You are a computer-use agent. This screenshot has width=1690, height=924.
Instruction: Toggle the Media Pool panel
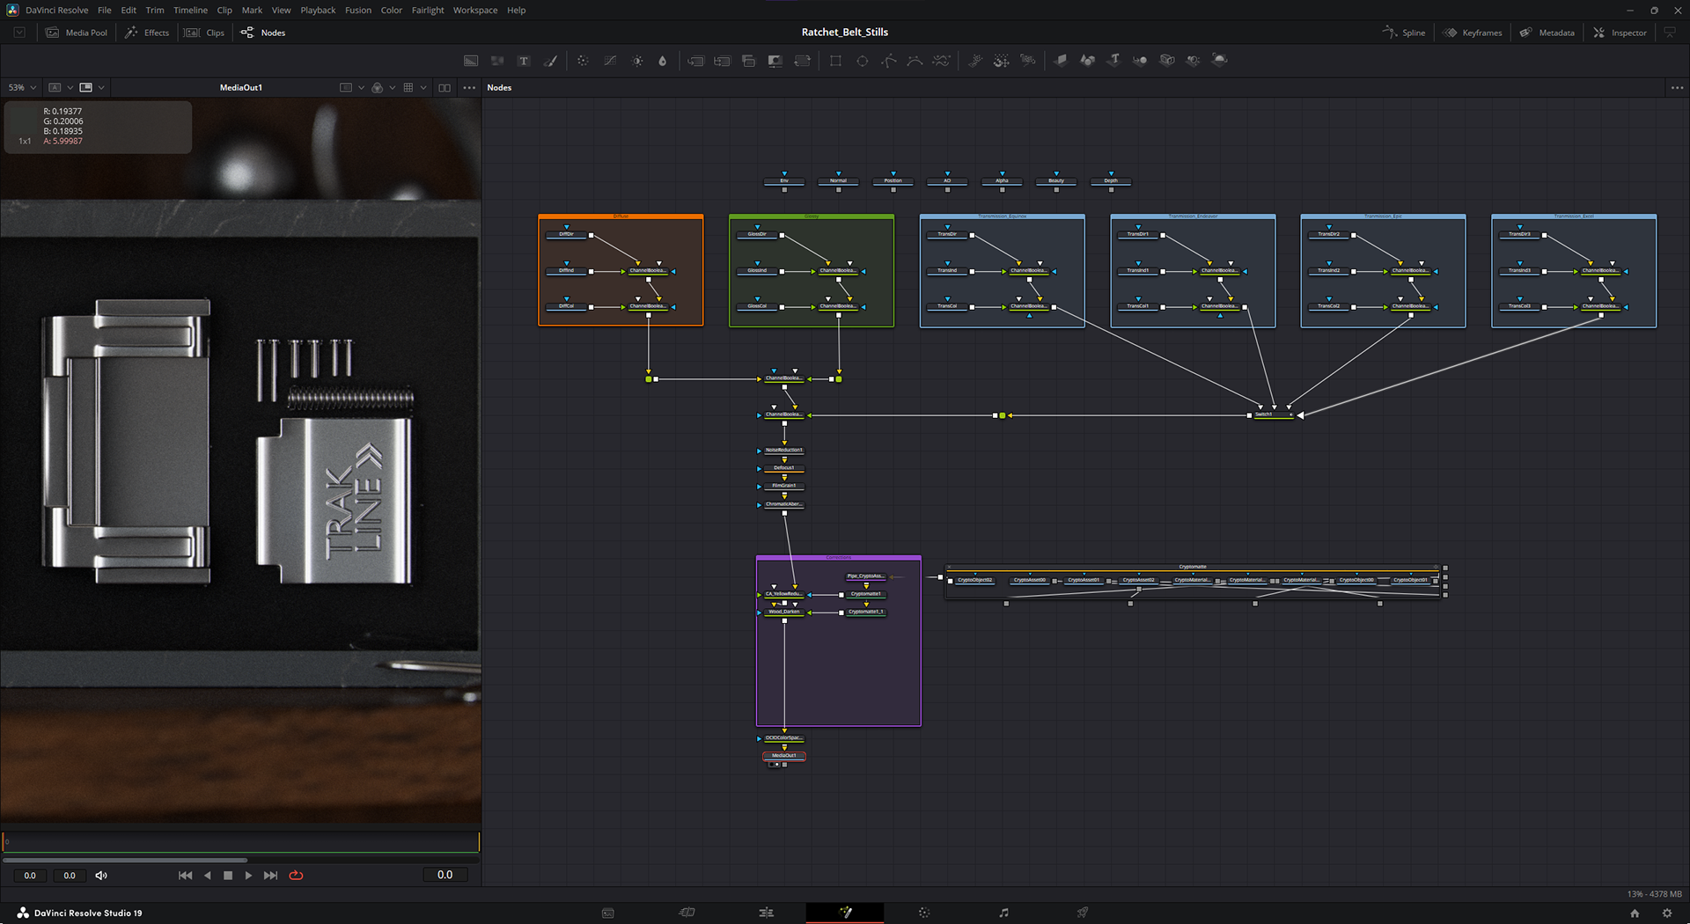pos(77,33)
